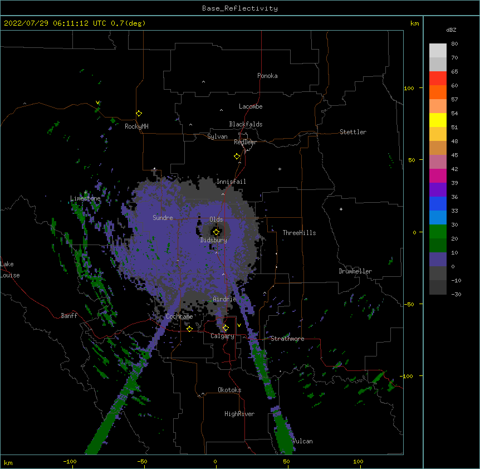Viewport: 480px width, 469px height.
Task: Select the Didsbury label
Action: click(214, 240)
